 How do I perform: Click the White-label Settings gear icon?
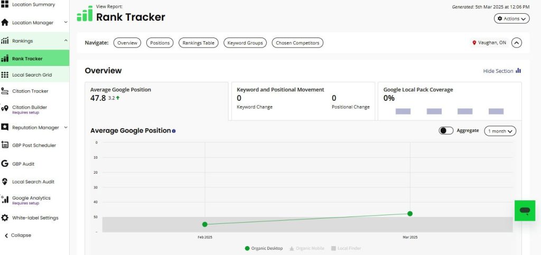5,218
